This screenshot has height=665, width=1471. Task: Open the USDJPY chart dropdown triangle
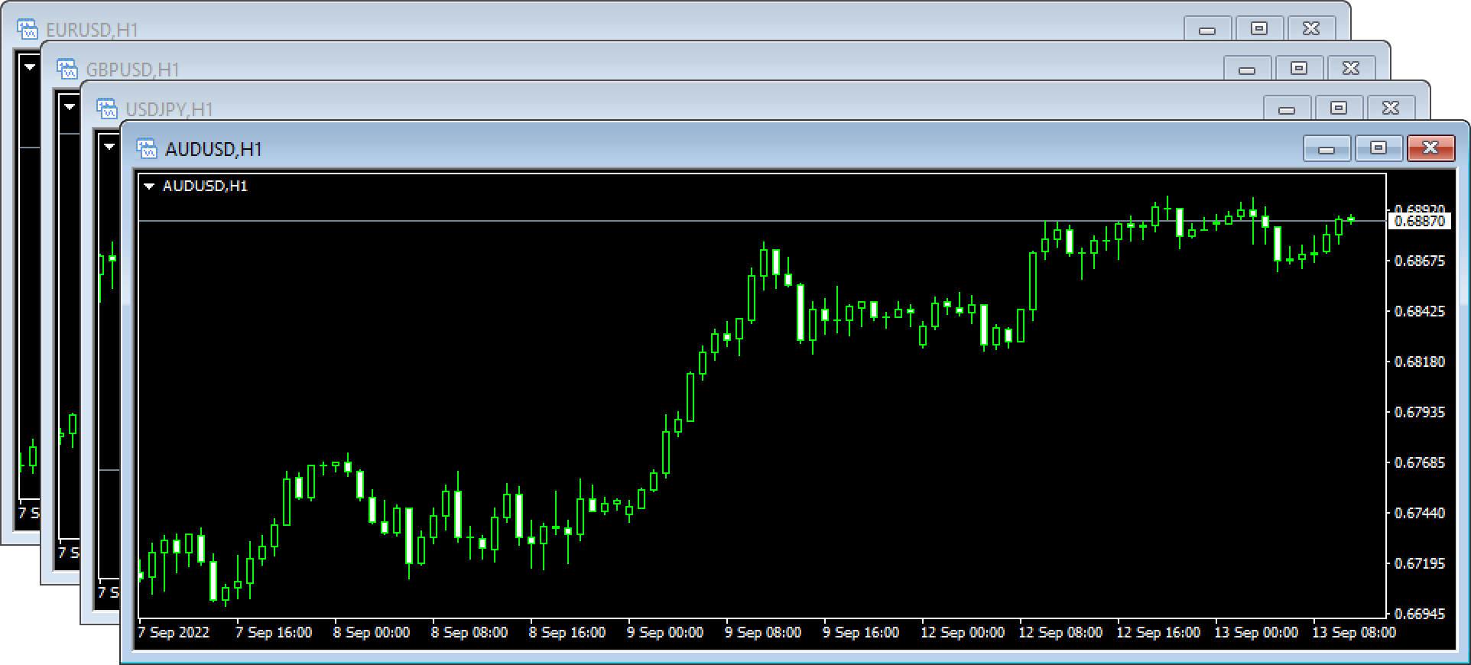tap(109, 146)
